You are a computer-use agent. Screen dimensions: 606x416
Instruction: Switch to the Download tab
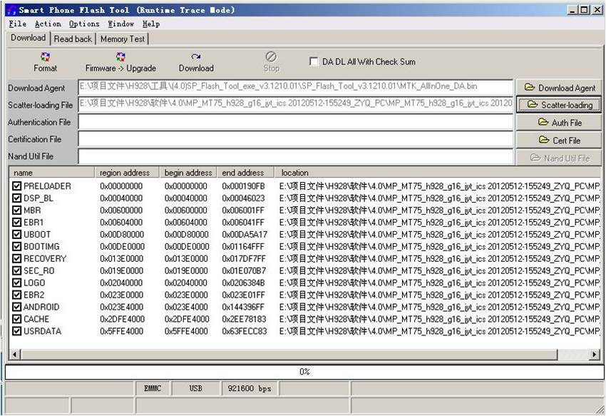coord(28,38)
